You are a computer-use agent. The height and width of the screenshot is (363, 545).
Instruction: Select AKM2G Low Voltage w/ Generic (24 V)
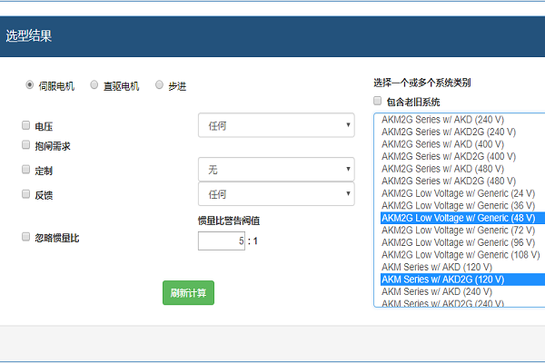click(462, 193)
